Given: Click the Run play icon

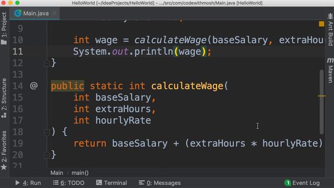Looking at the screenshot, I should tap(17, 183).
